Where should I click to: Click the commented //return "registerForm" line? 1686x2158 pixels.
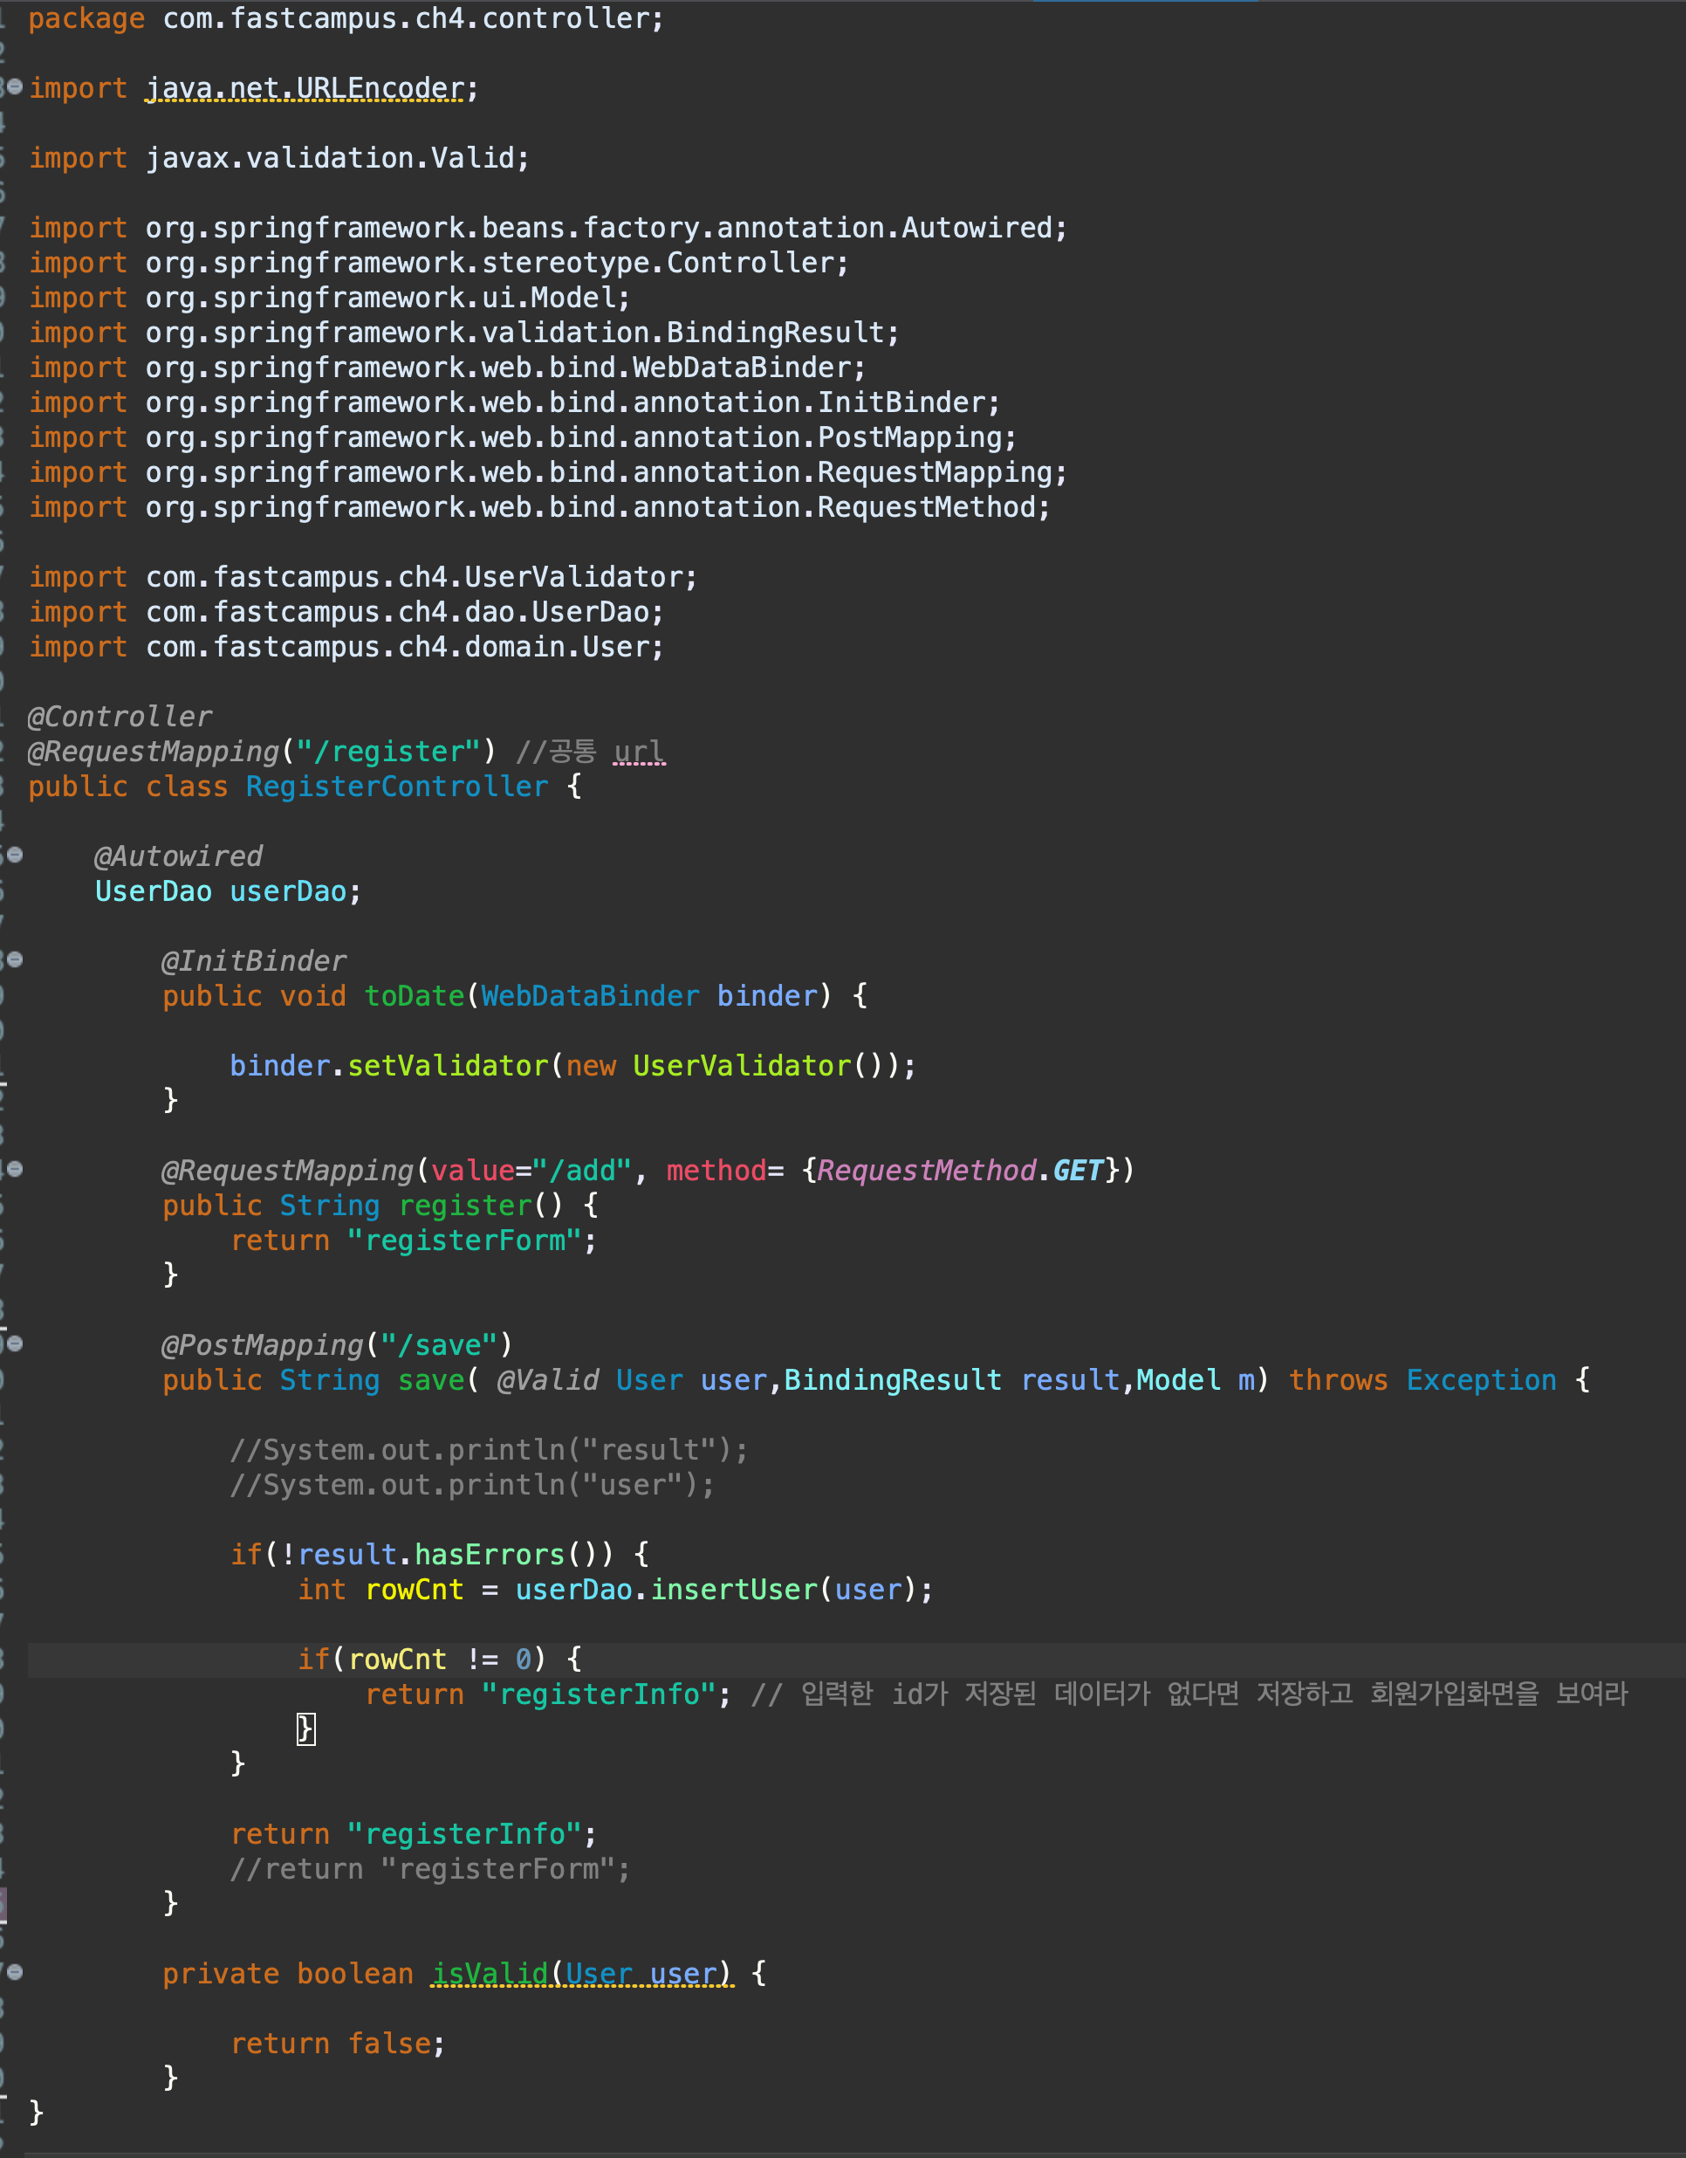point(429,1869)
